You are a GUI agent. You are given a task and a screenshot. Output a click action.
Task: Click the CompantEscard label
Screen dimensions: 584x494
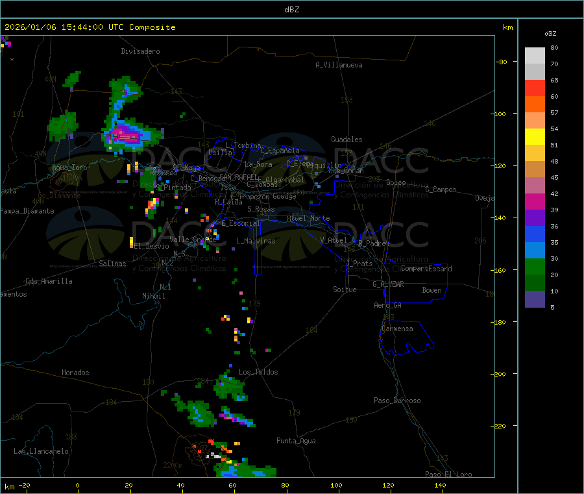pos(426,269)
